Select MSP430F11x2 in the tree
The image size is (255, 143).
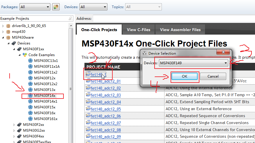point(45,72)
